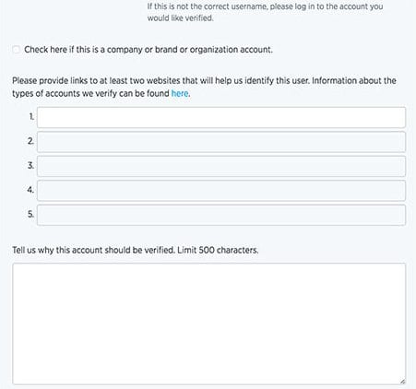Click the "3." number label beside third field
Viewport: 416px width, 389px height.
[30, 165]
